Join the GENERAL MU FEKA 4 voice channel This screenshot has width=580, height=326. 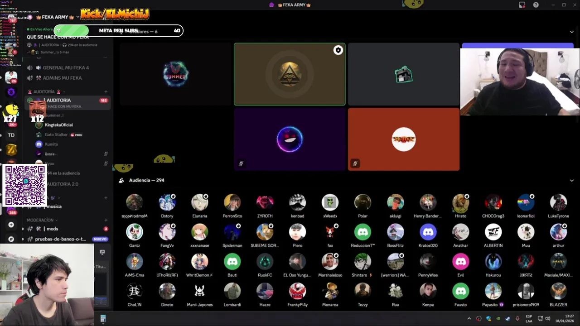(x=66, y=68)
